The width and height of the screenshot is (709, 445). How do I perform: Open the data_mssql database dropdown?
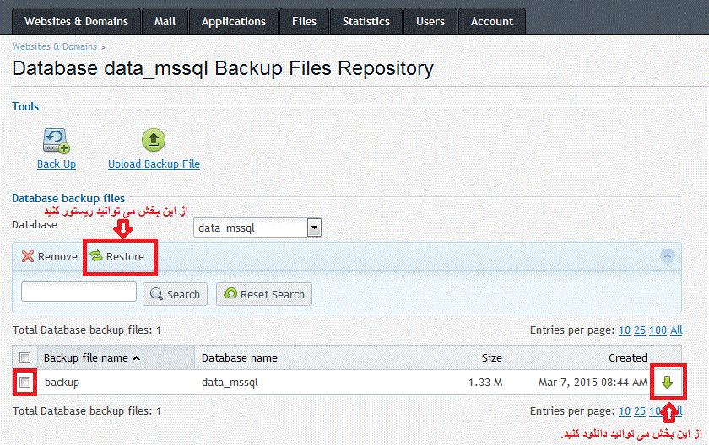pos(314,228)
